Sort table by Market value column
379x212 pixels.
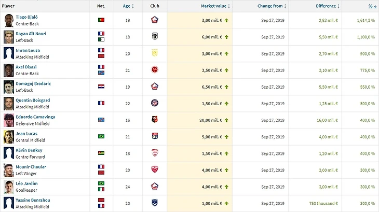[215, 6]
